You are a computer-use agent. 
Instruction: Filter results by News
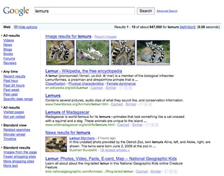point(8,45)
